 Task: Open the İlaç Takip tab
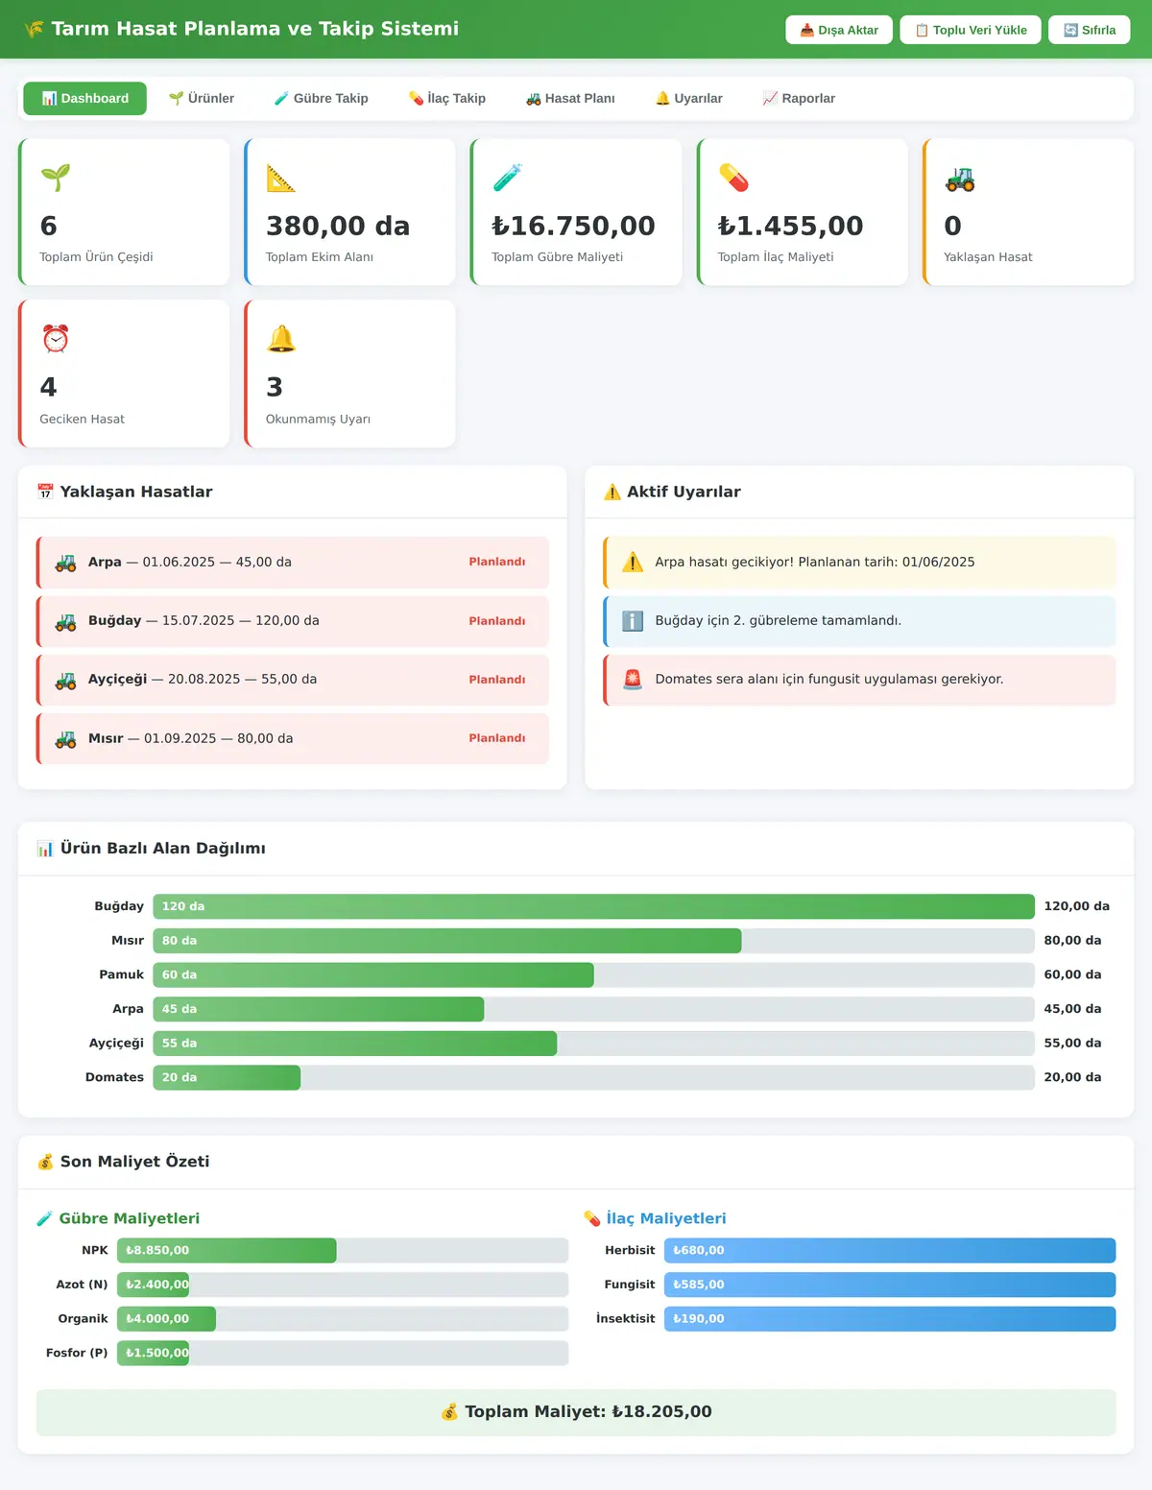pyautogui.click(x=446, y=99)
